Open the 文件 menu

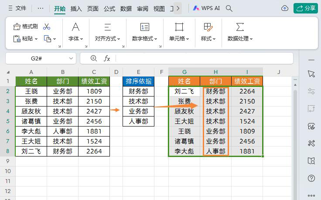[17, 8]
